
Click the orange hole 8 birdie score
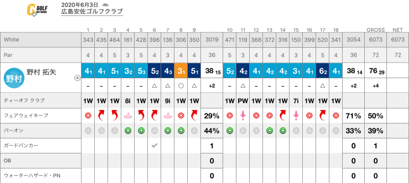click(181, 70)
